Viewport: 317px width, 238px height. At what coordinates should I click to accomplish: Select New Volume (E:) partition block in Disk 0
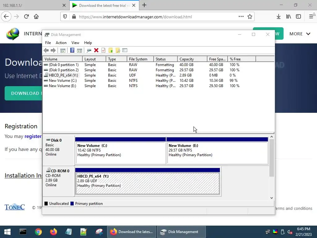(x=217, y=151)
